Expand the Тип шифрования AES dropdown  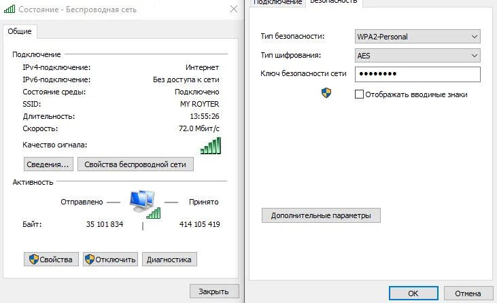(417, 56)
